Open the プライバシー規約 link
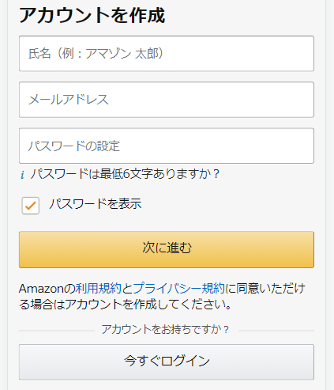334x390 pixels. pos(179,289)
